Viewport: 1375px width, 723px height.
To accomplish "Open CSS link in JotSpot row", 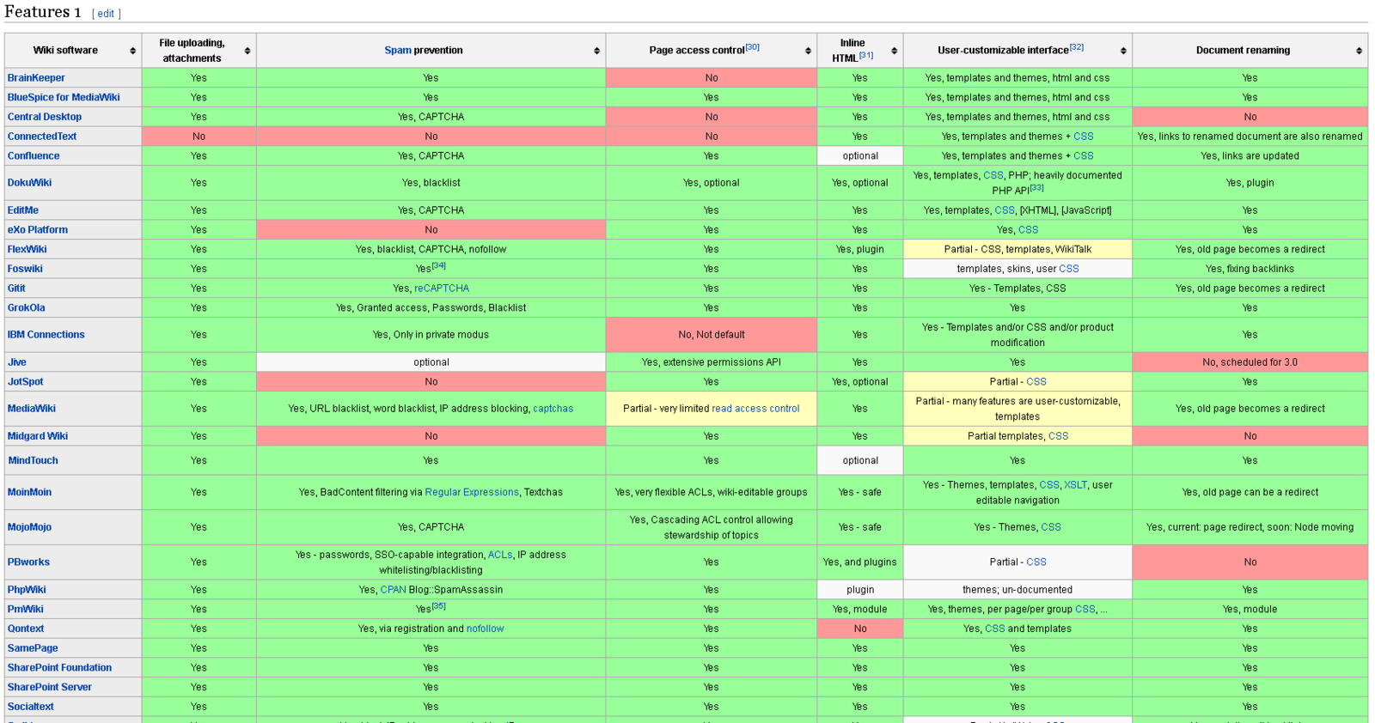I will click(x=1036, y=382).
